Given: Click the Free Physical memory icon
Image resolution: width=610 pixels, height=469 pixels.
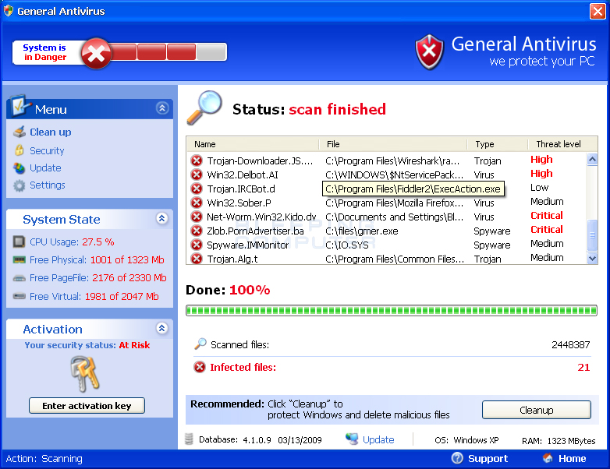Looking at the screenshot, I should [x=19, y=259].
